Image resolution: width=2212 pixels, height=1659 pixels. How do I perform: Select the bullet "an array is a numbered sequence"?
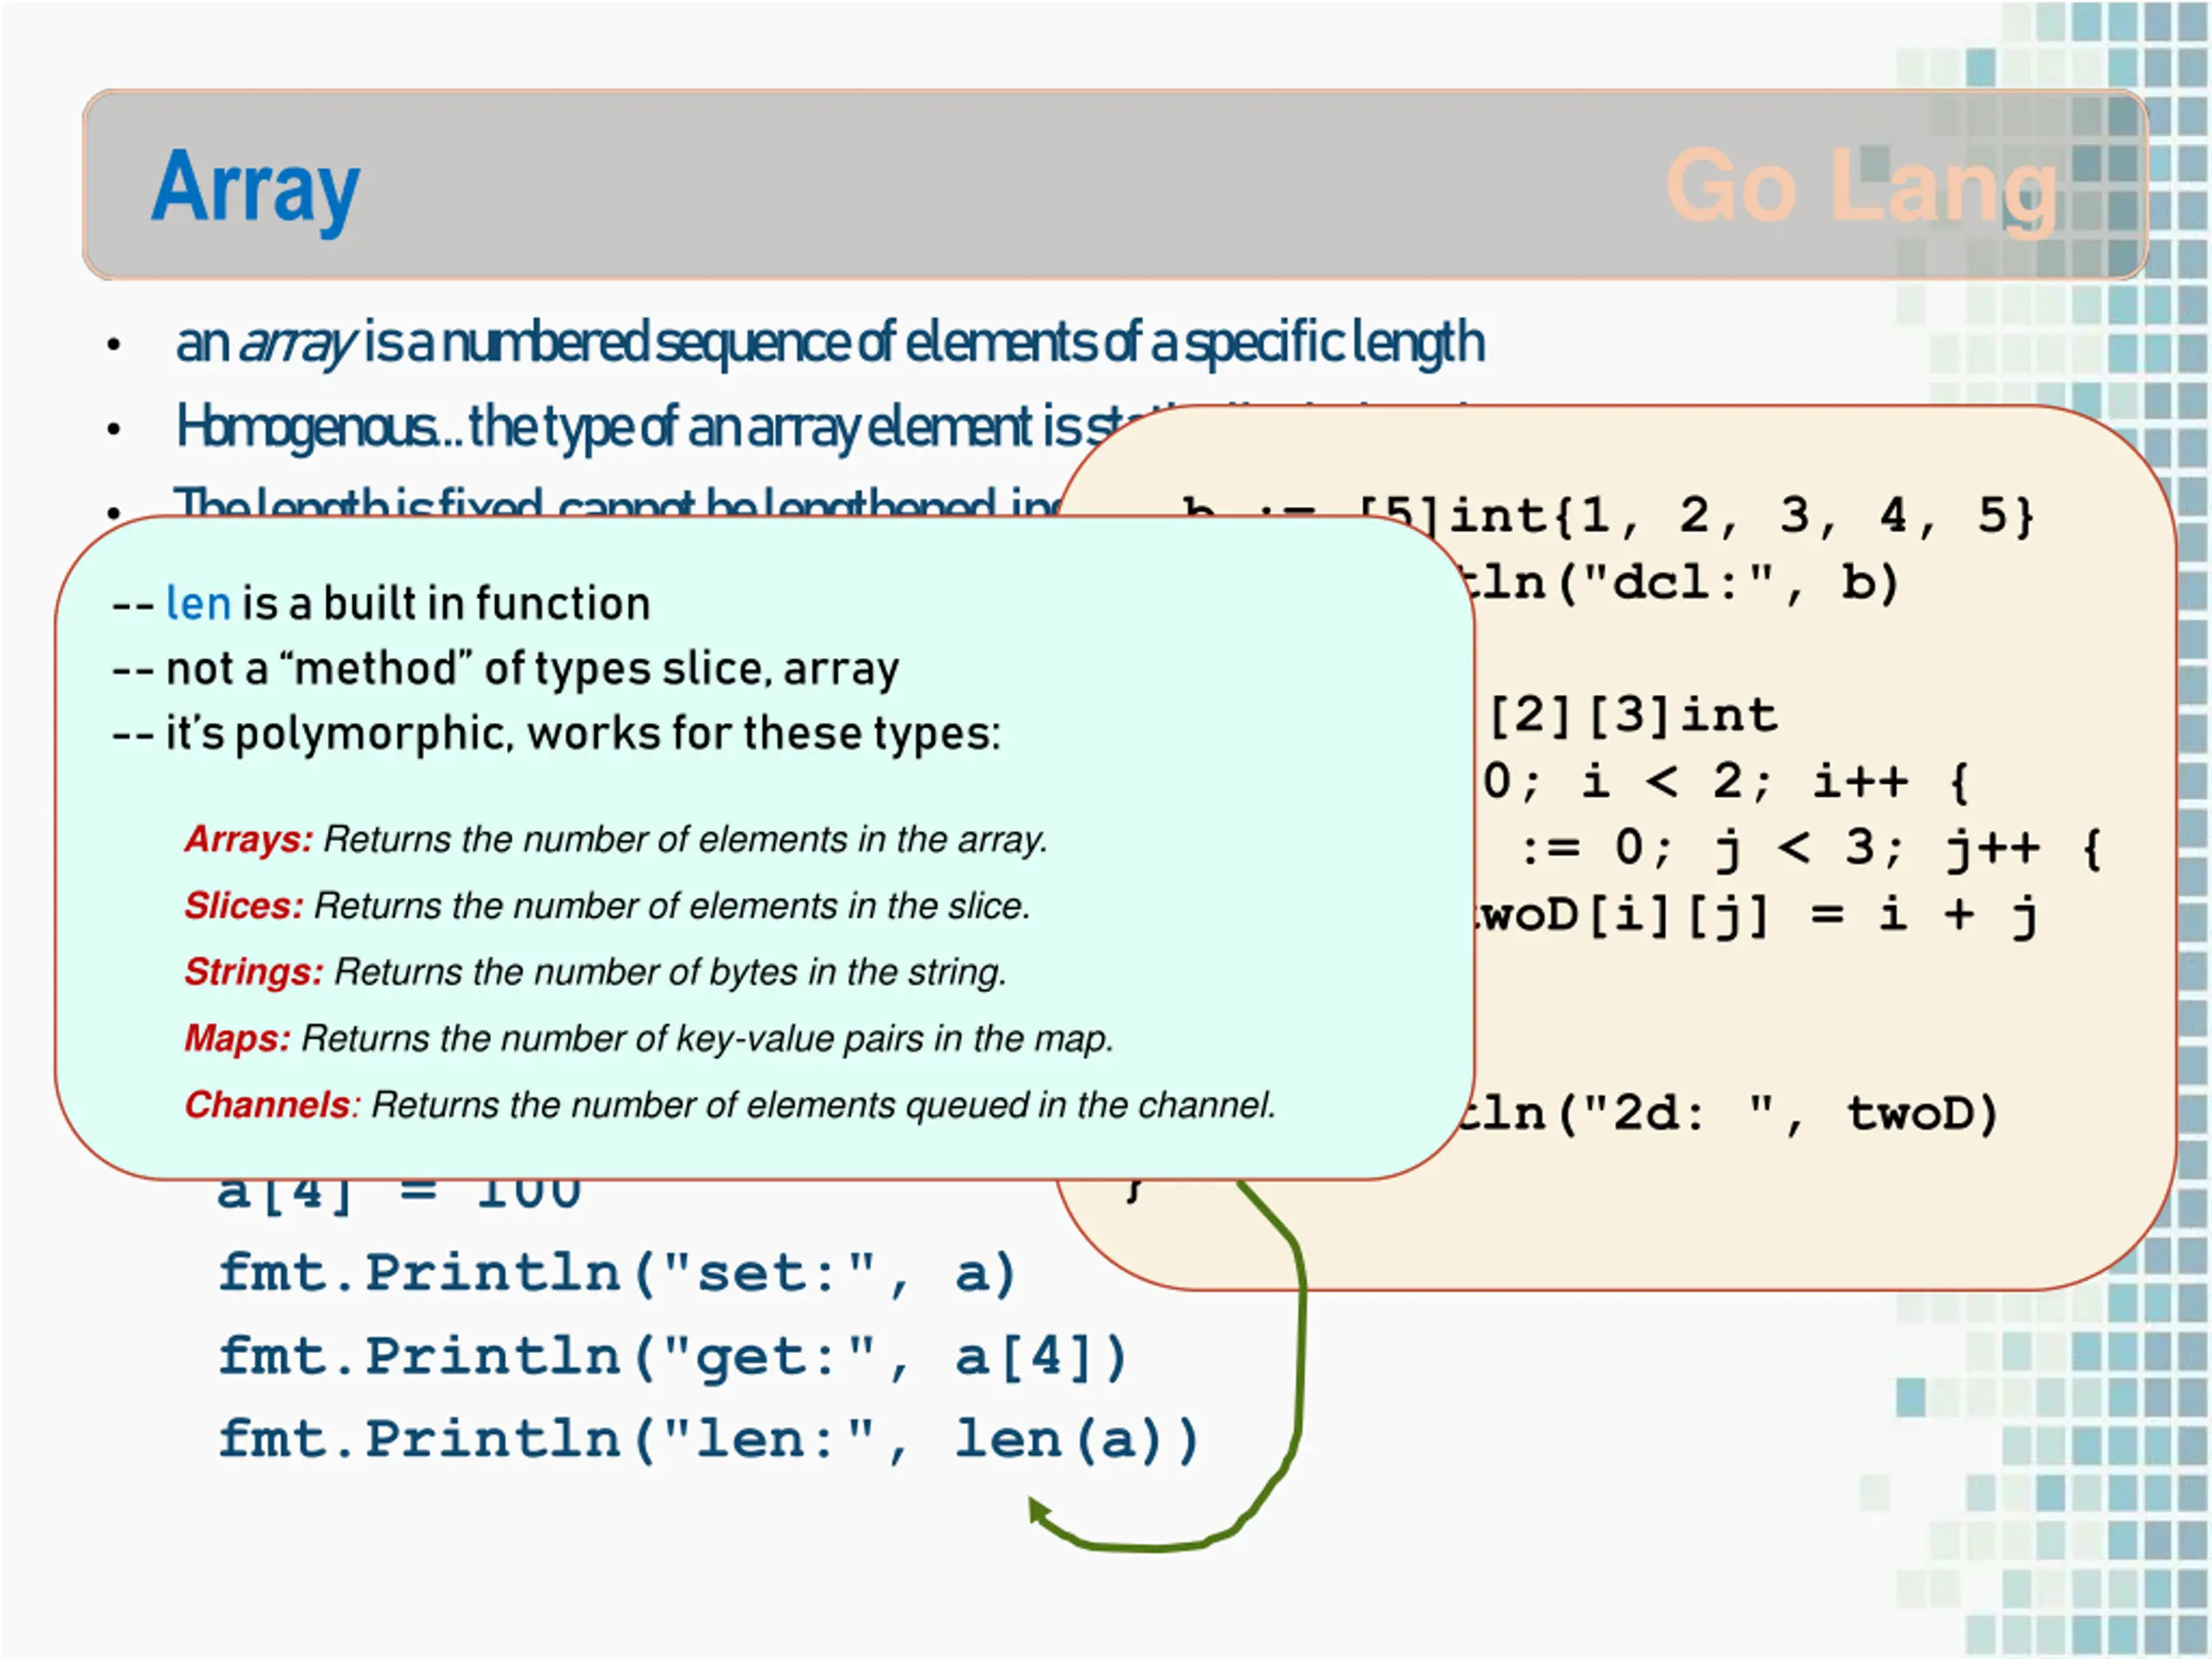(830, 343)
